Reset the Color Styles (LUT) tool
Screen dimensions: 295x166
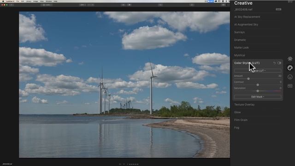(x=275, y=63)
